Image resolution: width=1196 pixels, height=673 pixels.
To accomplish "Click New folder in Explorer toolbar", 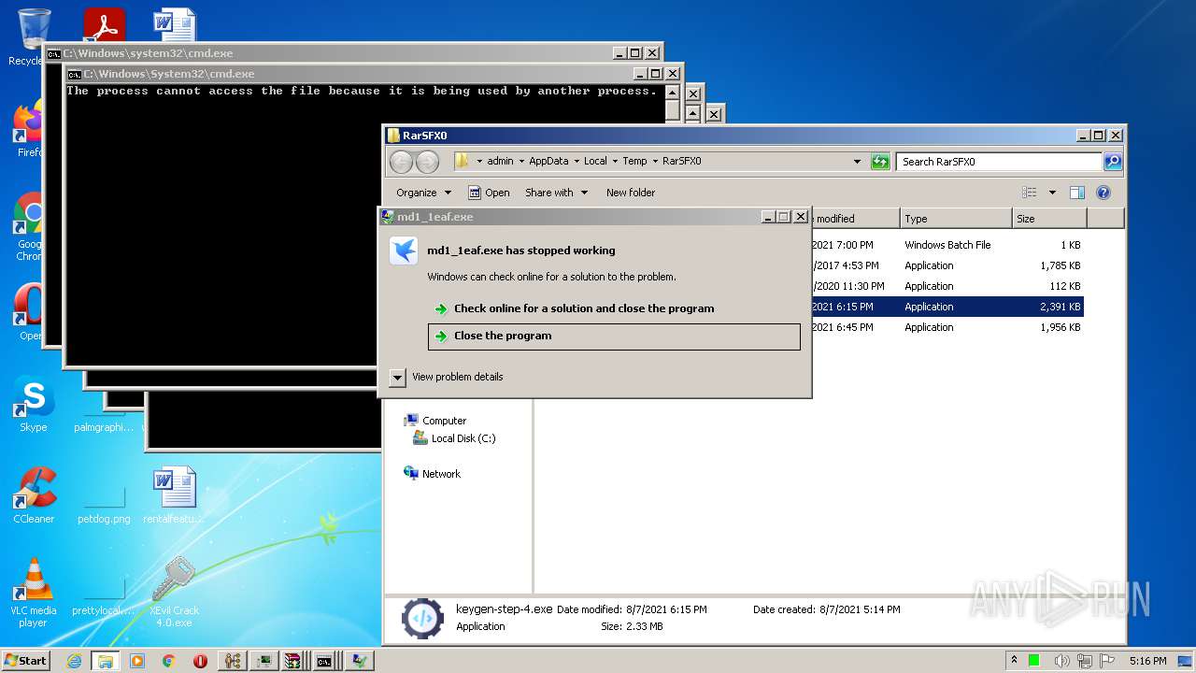I will 631,193.
